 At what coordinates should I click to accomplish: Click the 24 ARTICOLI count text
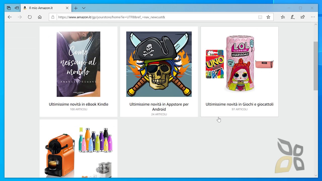(159, 114)
